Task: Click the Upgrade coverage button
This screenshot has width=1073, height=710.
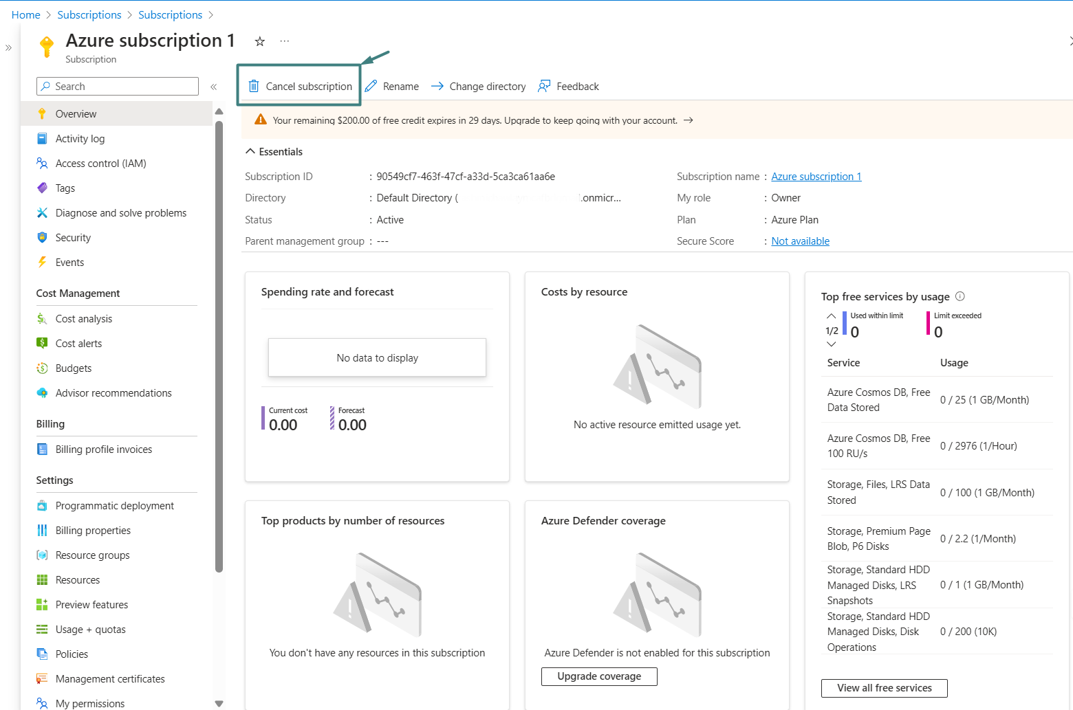Action: [599, 676]
